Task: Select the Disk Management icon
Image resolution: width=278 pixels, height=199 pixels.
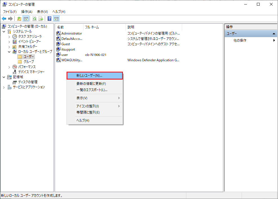Action: [15, 82]
